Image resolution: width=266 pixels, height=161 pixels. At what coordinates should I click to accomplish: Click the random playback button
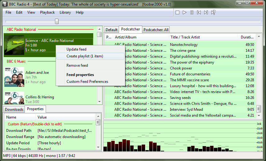click(213, 12)
